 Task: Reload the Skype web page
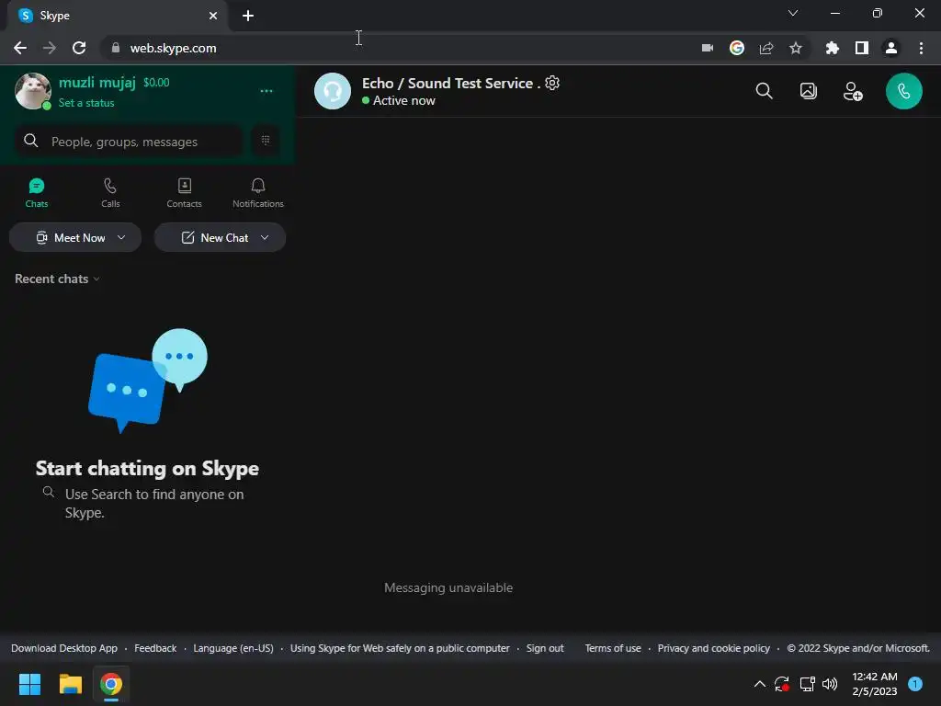(79, 48)
